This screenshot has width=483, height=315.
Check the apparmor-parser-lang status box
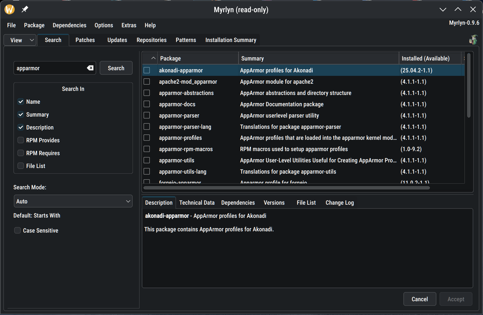coord(147,127)
